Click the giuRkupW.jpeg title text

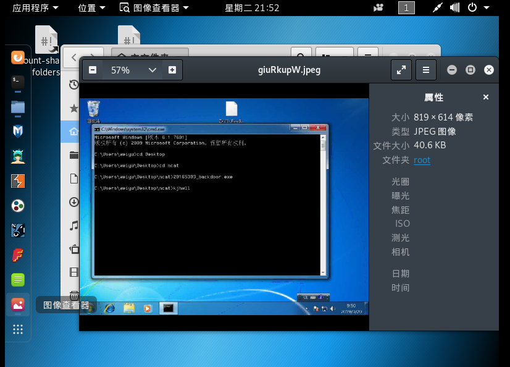(x=289, y=70)
